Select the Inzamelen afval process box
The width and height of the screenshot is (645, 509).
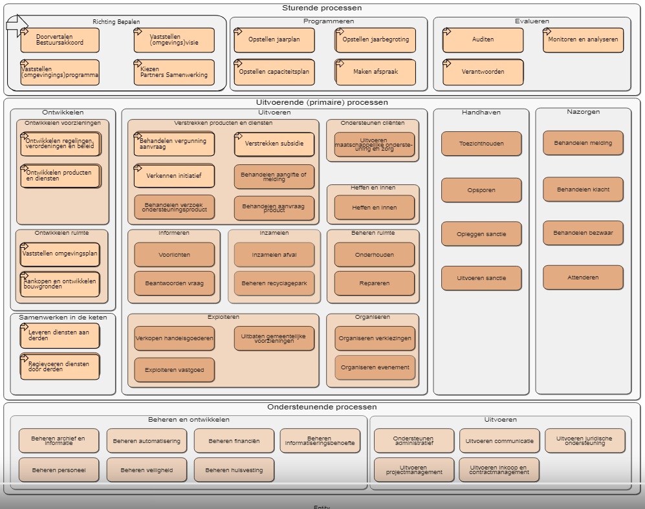click(274, 255)
